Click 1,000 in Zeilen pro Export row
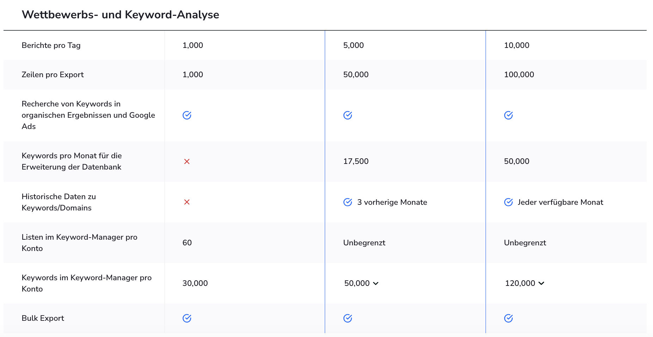Screen dimensions: 653x337 (x=193, y=75)
